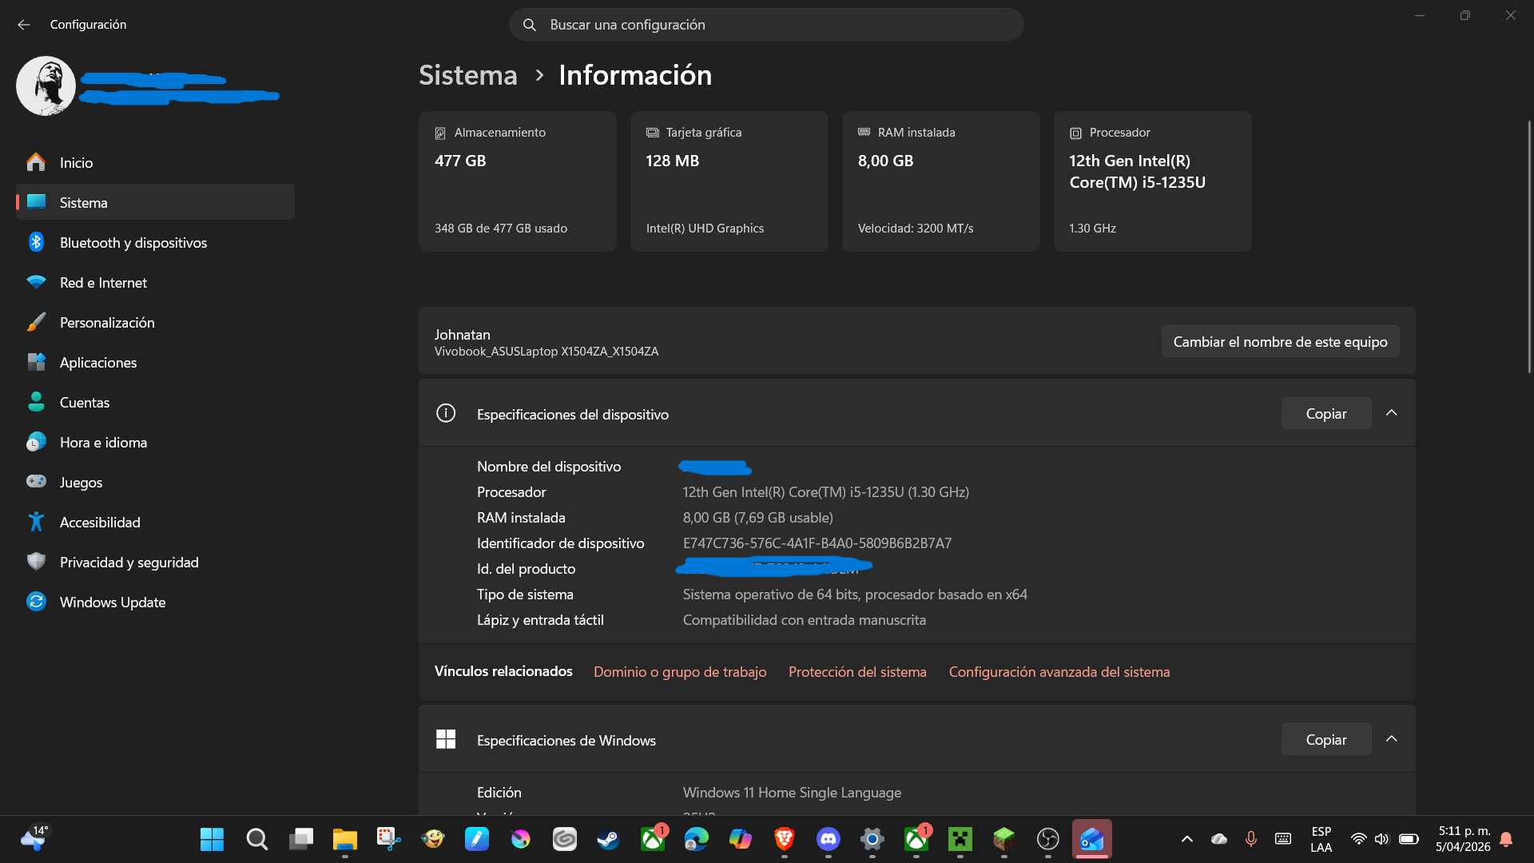
Task: Go to Personalización settings
Action: pyautogui.click(x=107, y=323)
